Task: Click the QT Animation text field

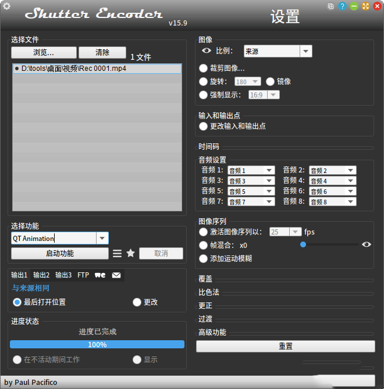Action: coord(54,239)
